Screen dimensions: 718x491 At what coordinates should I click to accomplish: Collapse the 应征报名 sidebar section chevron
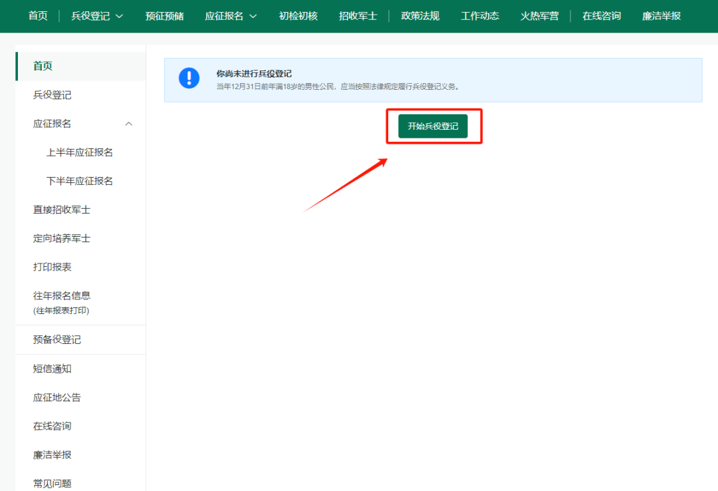coord(129,124)
